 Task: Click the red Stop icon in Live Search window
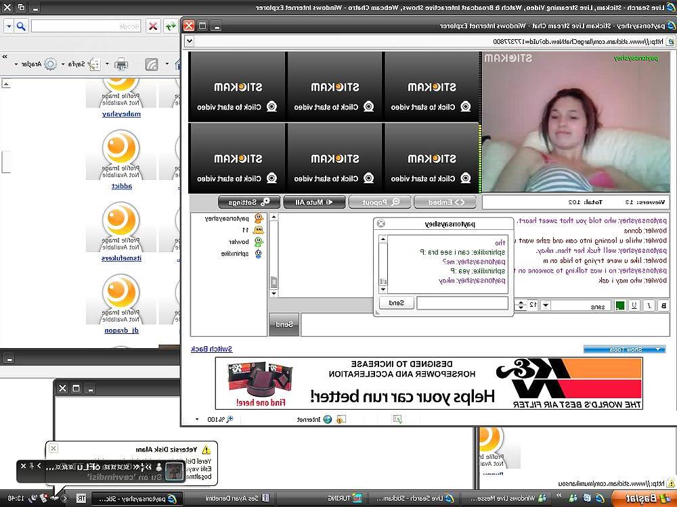coord(153,26)
